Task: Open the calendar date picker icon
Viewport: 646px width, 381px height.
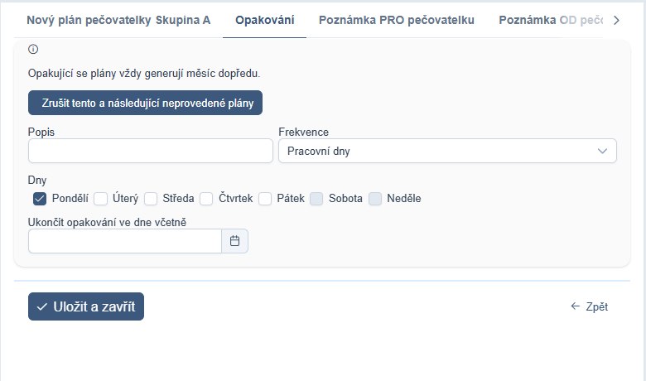Action: 235,241
